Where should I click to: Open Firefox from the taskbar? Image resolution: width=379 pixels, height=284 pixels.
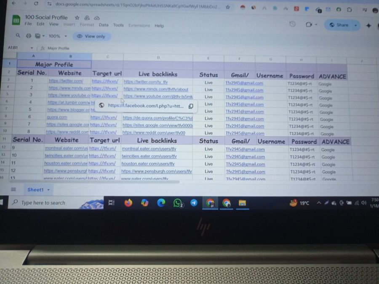(x=128, y=203)
